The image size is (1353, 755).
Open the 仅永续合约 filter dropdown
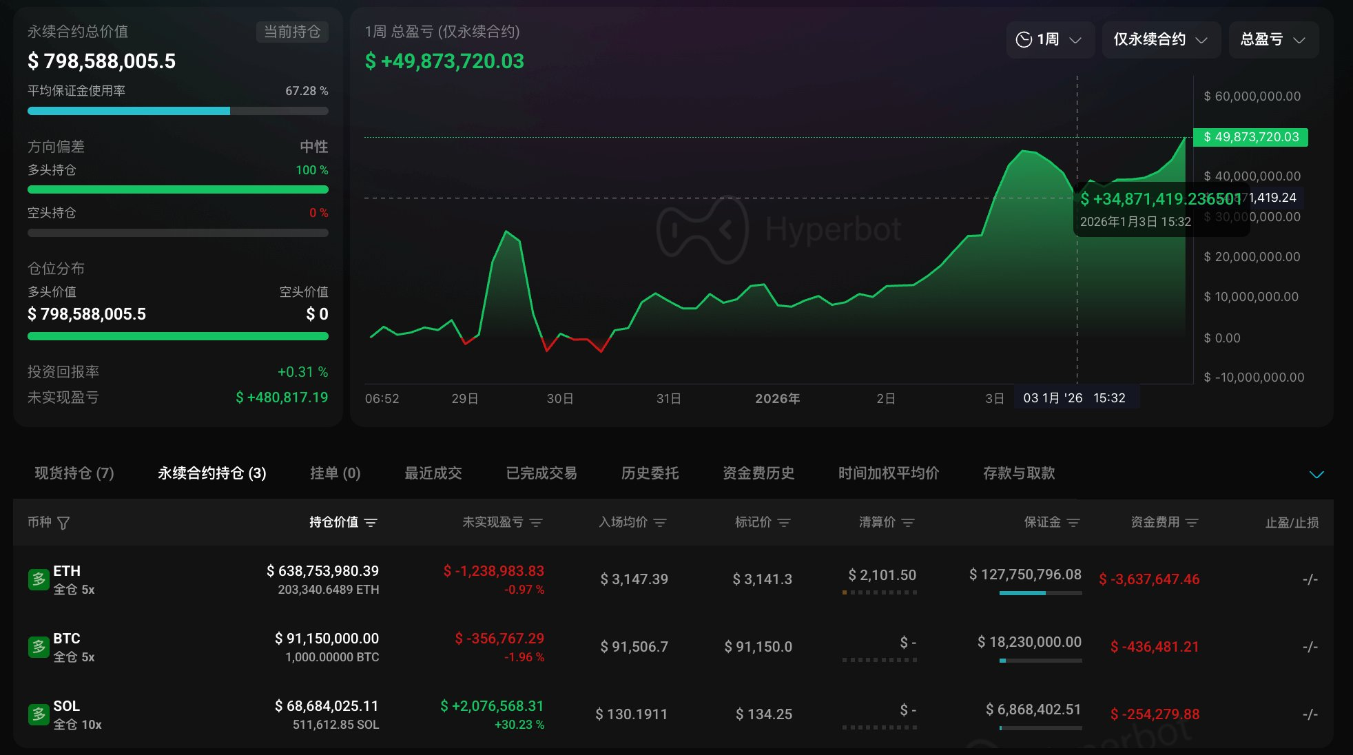click(1161, 40)
